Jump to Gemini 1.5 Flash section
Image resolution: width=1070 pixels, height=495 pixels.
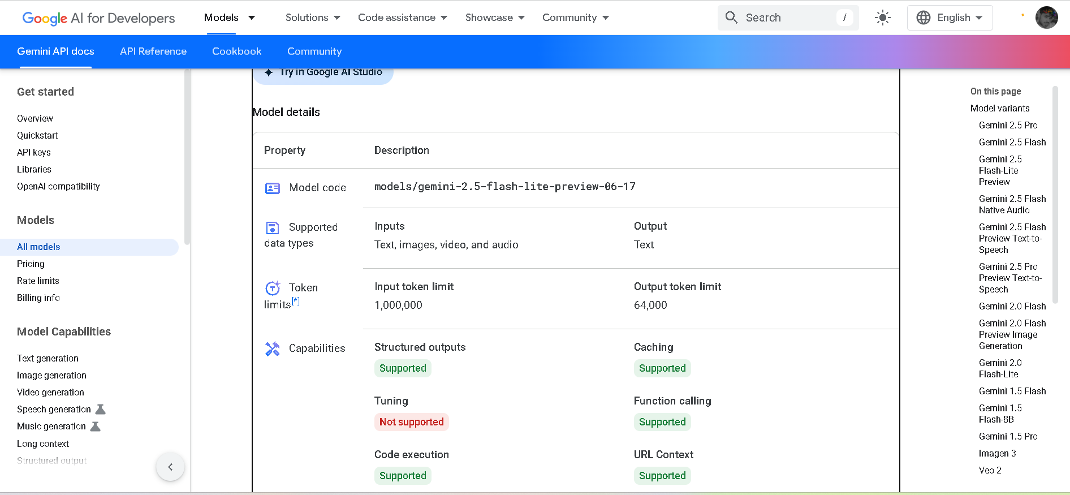(1012, 391)
